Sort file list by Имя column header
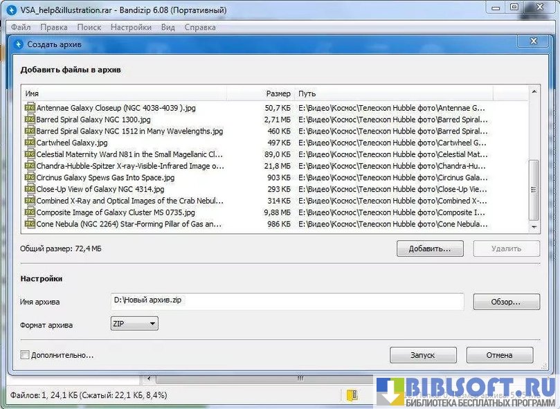This screenshot has width=560, height=409. (x=138, y=93)
